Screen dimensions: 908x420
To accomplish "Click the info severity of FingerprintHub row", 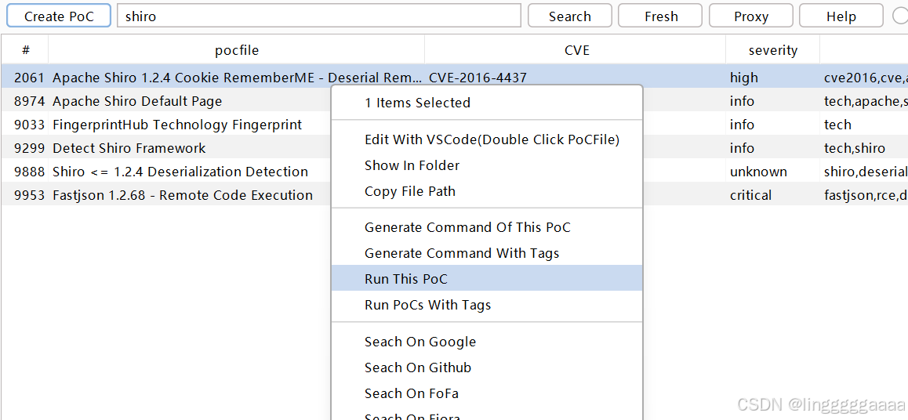I will pos(773,125).
